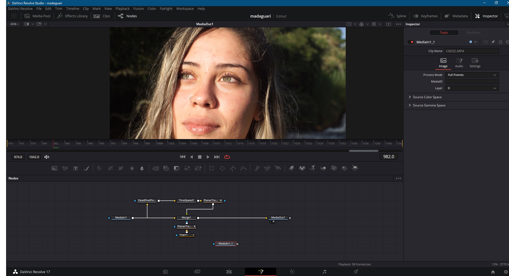Toggle MediaIn1_1 node enable switch

411,42
